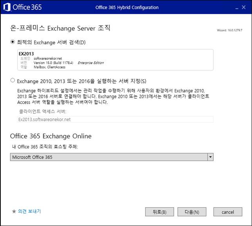Select Exchange 2010, 2013 또는 2016 서버 지정(S) option

[13, 80]
